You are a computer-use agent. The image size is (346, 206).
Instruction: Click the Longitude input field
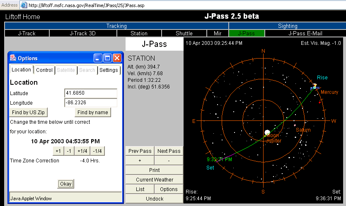coord(91,103)
